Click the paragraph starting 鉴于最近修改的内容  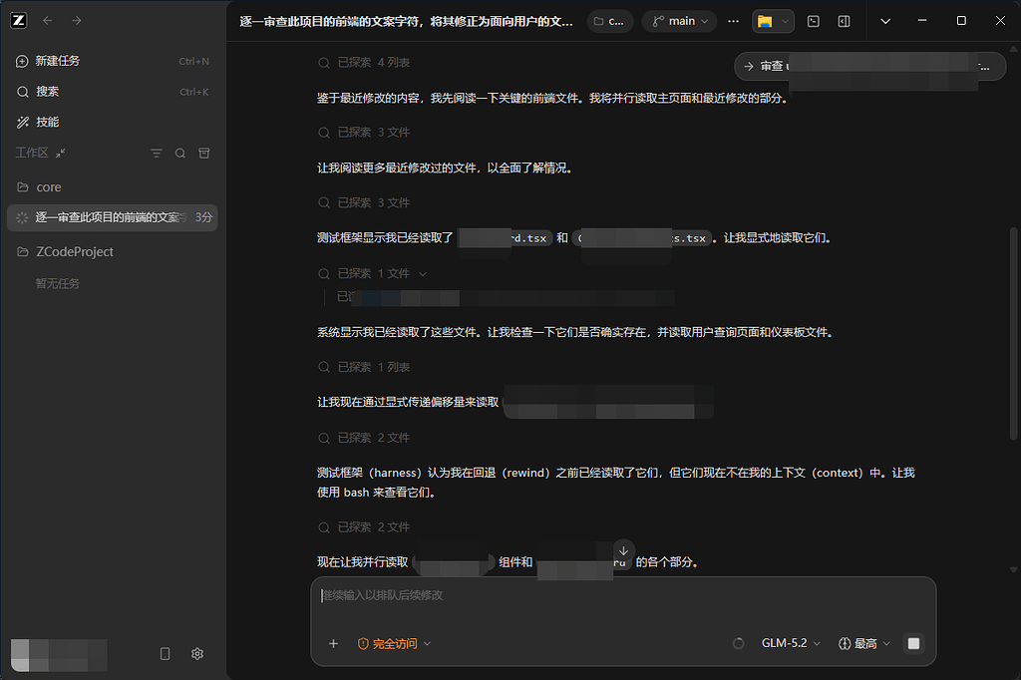click(x=553, y=99)
